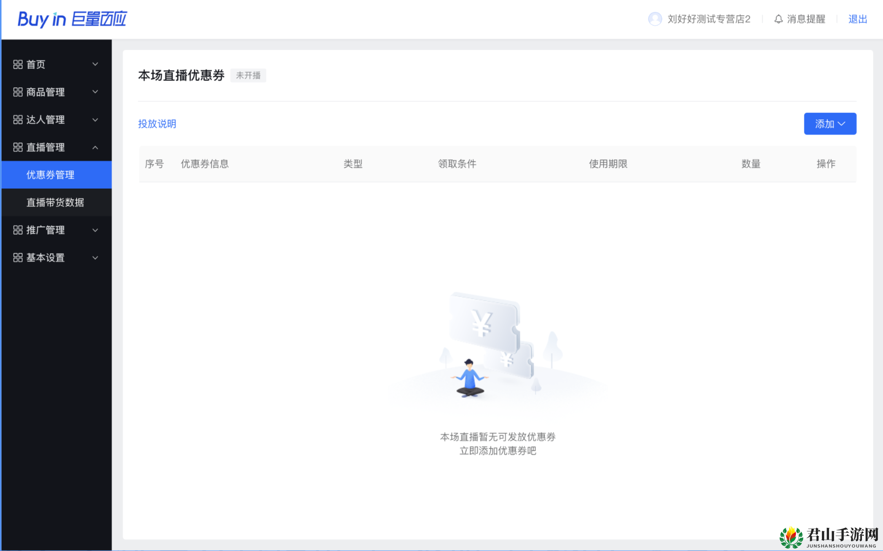Image resolution: width=883 pixels, height=551 pixels.
Task: Click the 数量 column header
Action: tap(751, 164)
